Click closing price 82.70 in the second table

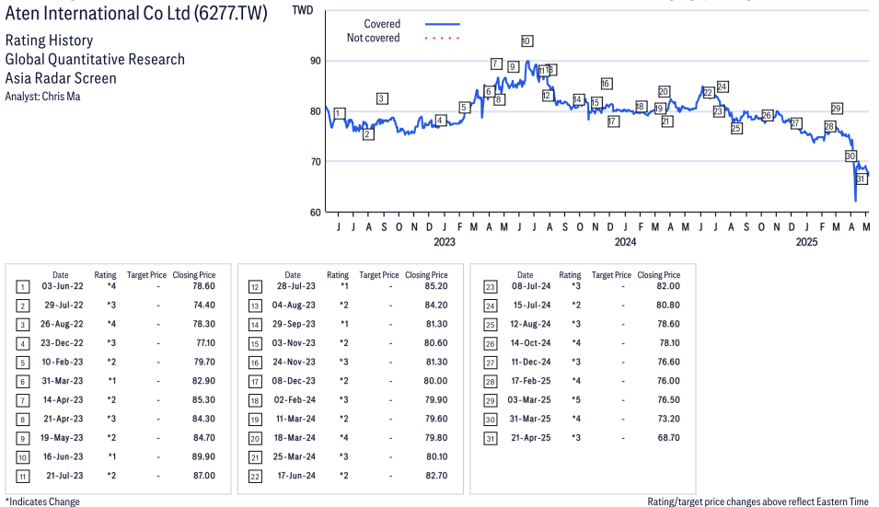click(x=436, y=476)
